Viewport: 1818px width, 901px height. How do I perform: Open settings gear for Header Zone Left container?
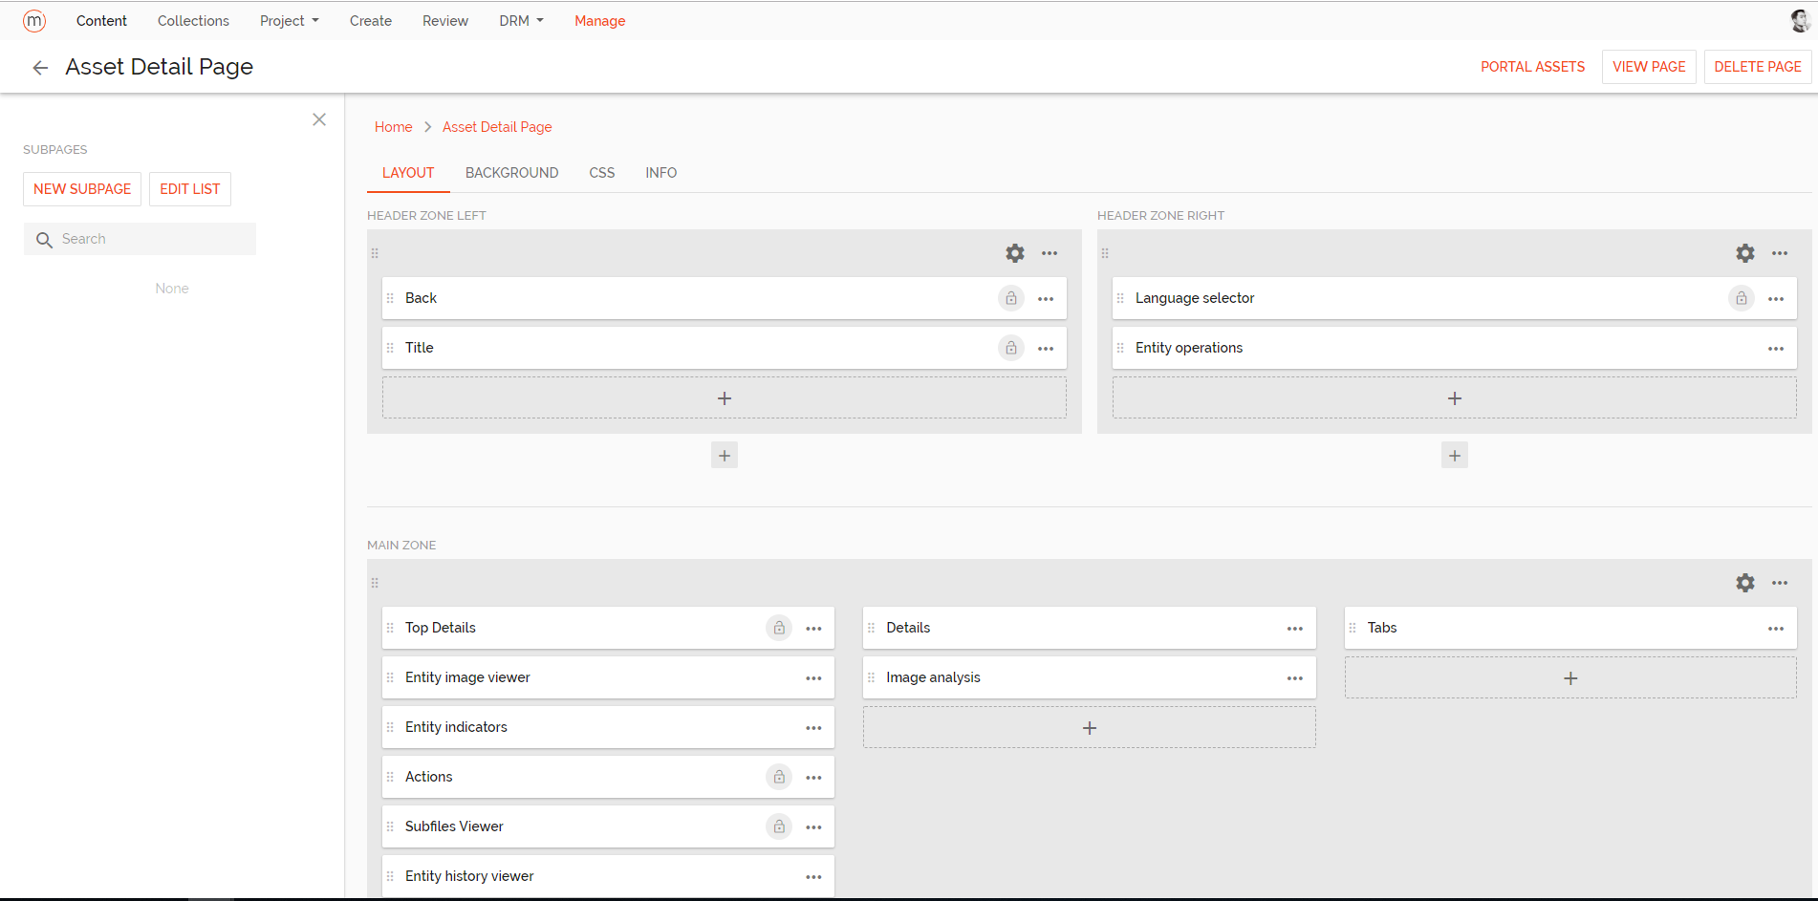click(x=1014, y=253)
